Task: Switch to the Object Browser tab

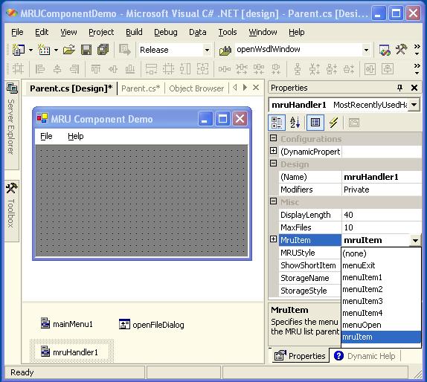Action: pos(196,88)
